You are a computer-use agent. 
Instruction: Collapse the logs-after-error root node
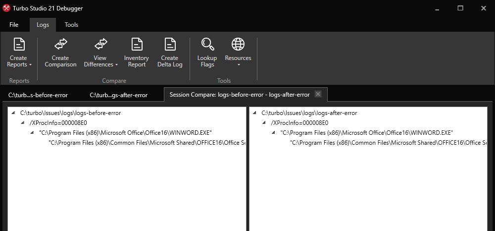pyautogui.click(x=255, y=113)
